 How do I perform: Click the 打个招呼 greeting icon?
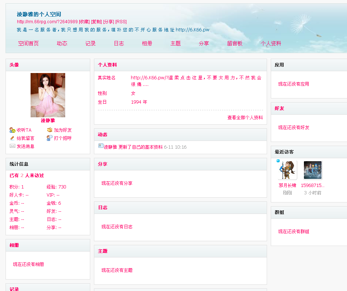[50, 138]
